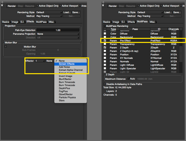Select Stars menu item

70,100
